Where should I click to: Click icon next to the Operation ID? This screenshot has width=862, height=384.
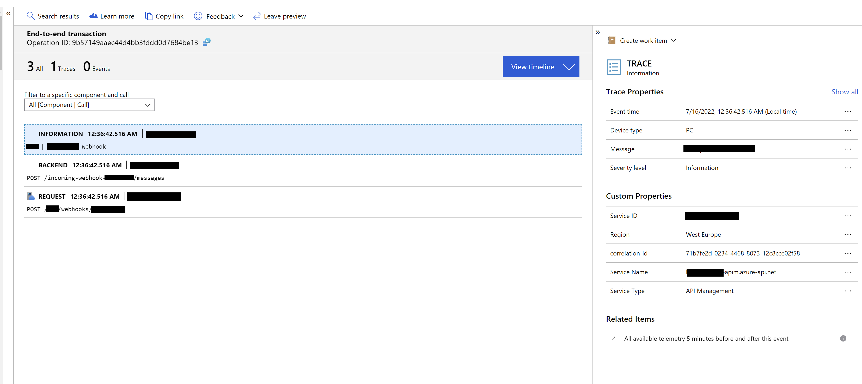(x=206, y=42)
